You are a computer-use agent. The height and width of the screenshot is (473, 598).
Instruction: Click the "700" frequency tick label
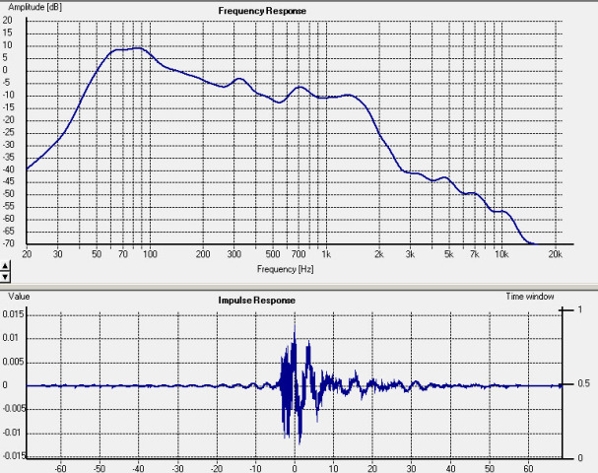point(299,254)
